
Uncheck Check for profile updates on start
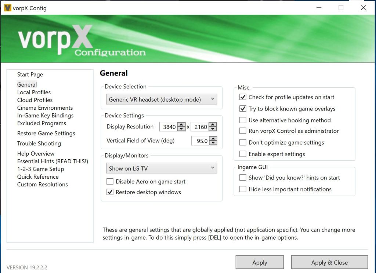pyautogui.click(x=243, y=97)
